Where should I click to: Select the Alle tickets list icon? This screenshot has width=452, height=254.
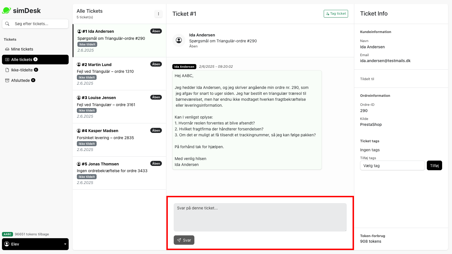pyautogui.click(x=7, y=60)
